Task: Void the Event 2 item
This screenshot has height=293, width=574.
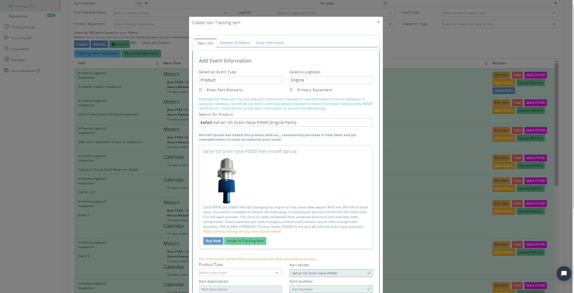Action: [x=517, y=245]
